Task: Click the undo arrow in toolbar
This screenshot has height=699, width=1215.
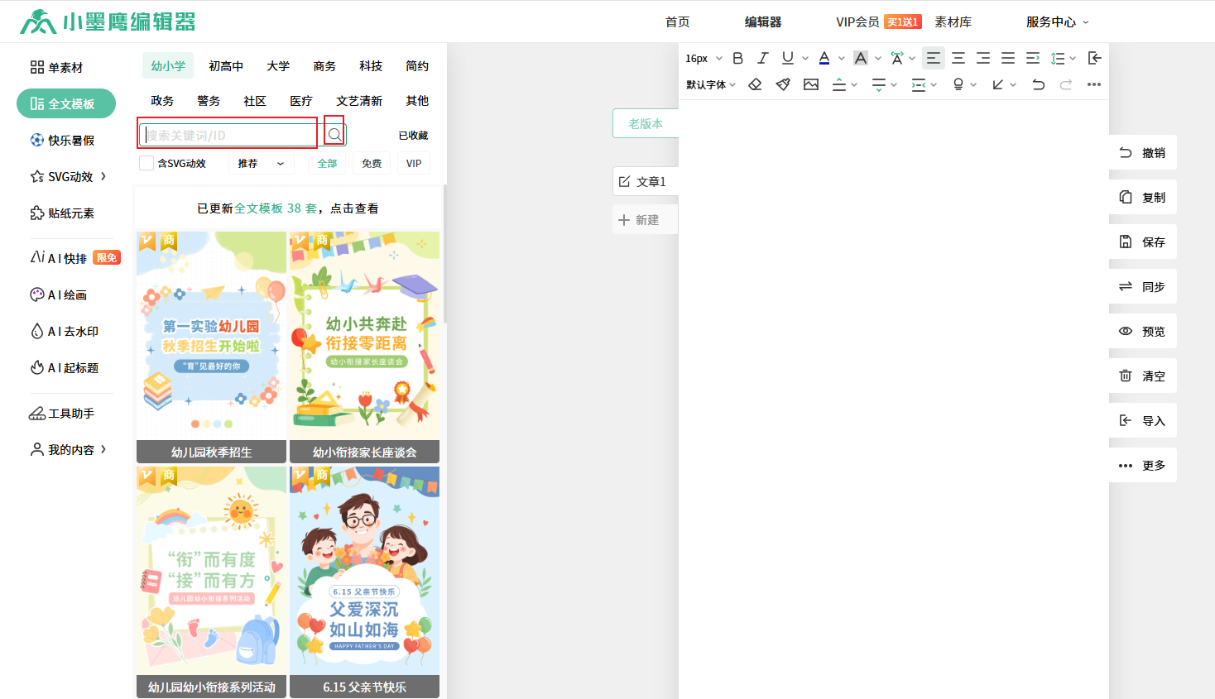Action: point(1038,84)
